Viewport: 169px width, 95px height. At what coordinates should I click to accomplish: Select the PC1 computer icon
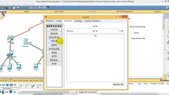click(x=10, y=68)
